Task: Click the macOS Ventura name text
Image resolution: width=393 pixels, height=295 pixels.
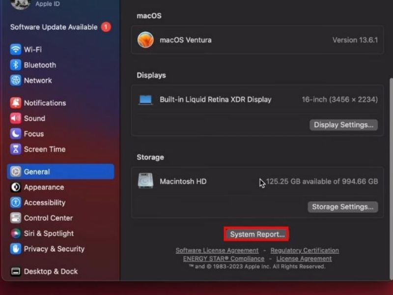Action: click(186, 40)
